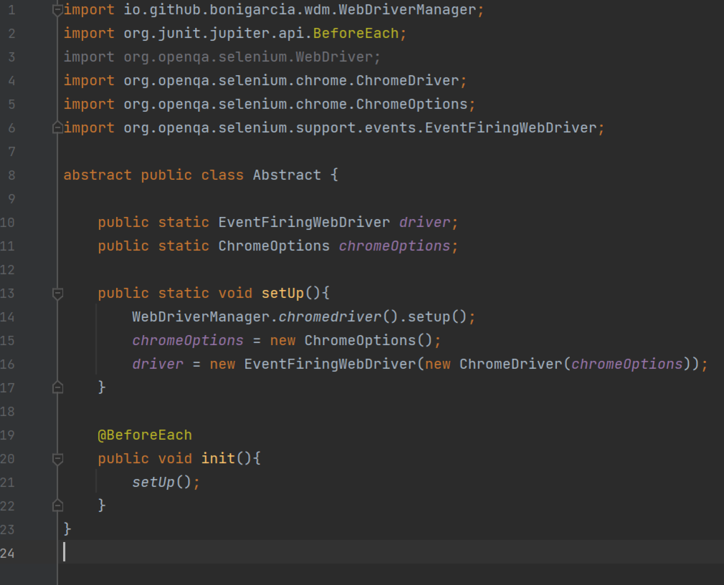Click chromeOptions field declaration on line 11

pos(394,246)
